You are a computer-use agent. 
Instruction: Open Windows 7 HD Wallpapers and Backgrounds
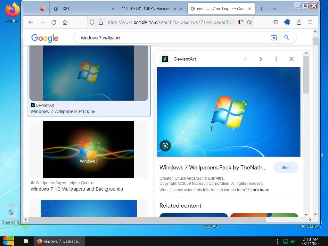(x=77, y=189)
